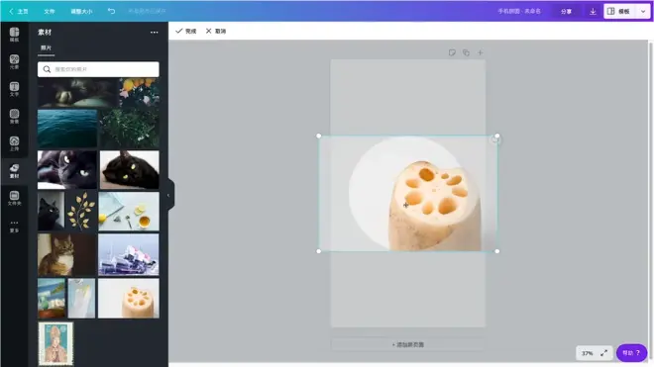Click the bottom-right crop corner handle
Image resolution: width=654 pixels, height=367 pixels.
point(497,251)
